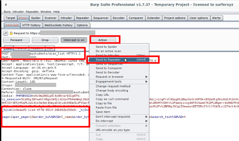Open the Repeater tool tab

click(83, 18)
